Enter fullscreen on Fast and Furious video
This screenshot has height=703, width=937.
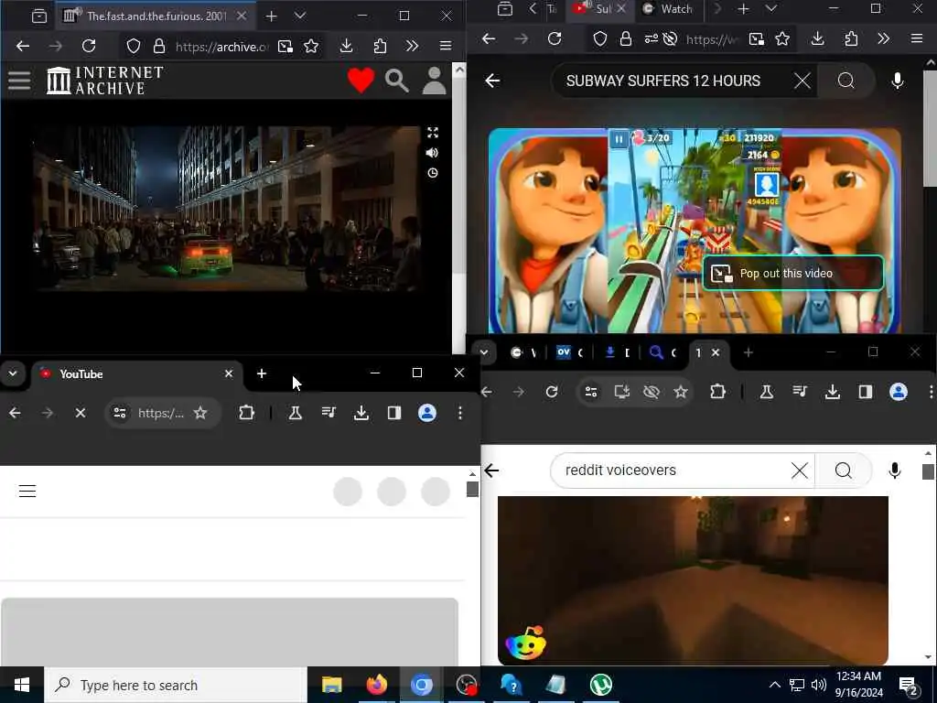[x=433, y=133]
